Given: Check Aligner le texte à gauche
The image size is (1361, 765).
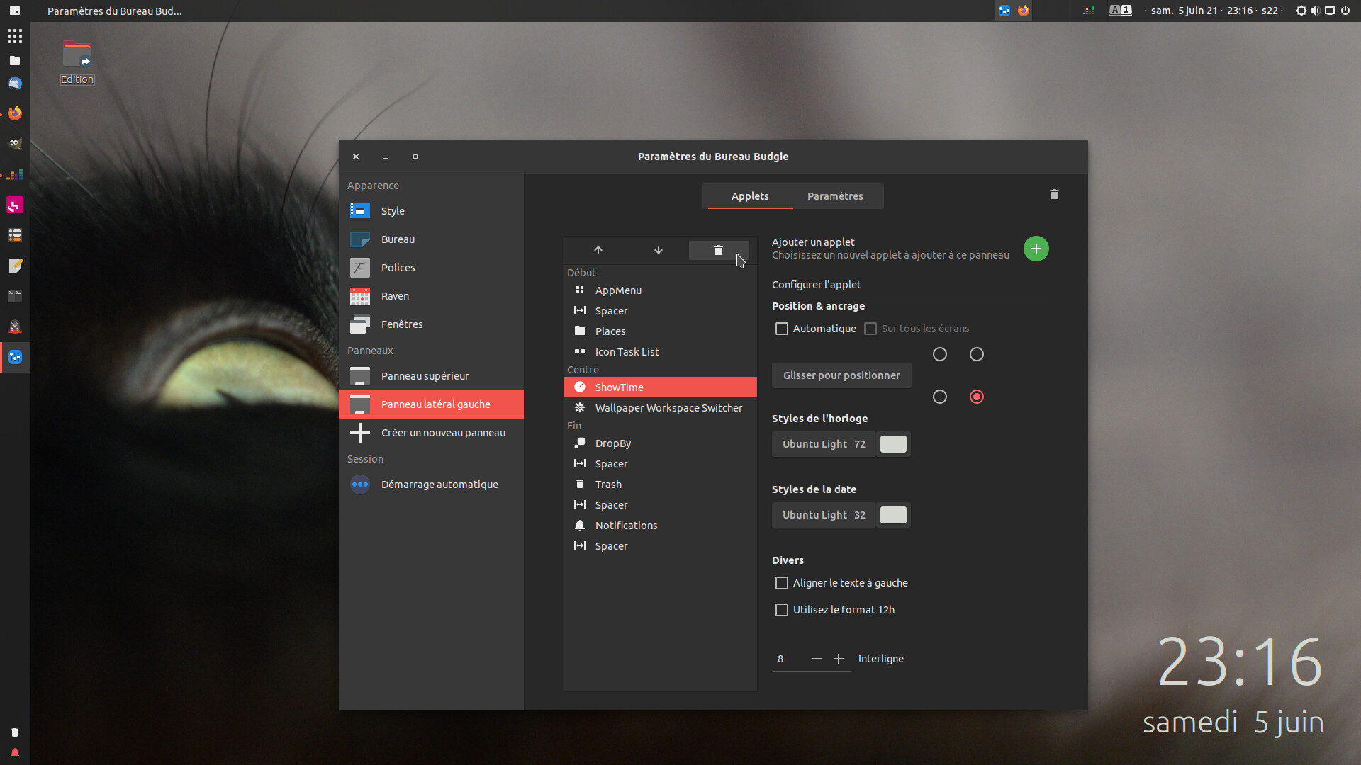Looking at the screenshot, I should point(781,583).
